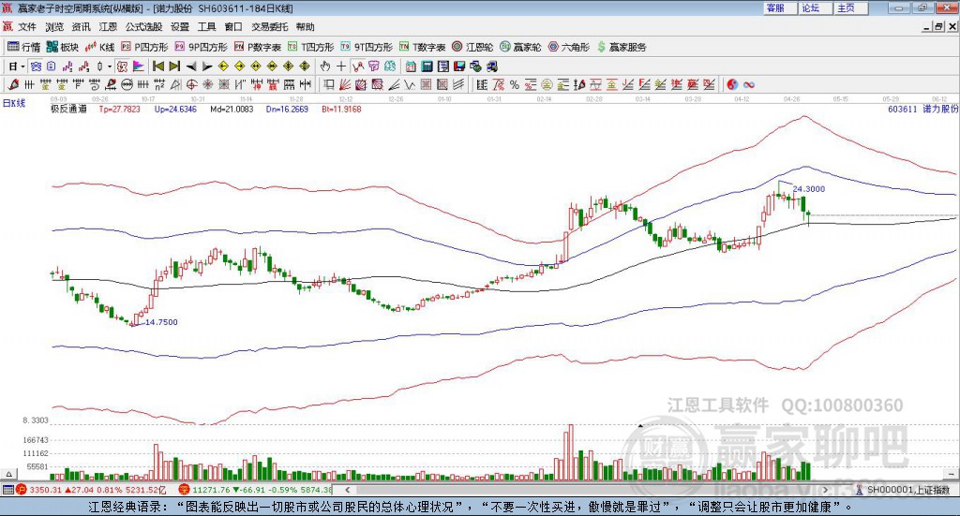This screenshot has height=516, width=960.
Task: Click the Md=21.0083 value
Action: tap(232, 109)
